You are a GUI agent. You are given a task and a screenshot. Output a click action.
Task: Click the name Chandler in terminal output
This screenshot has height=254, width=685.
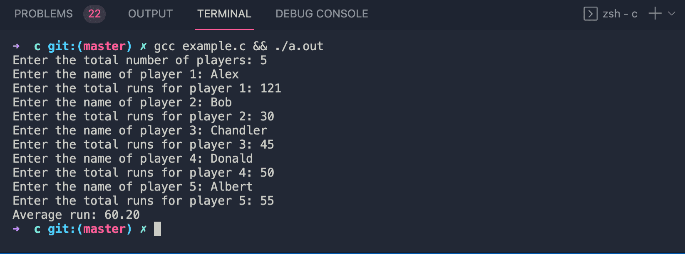coord(239,130)
